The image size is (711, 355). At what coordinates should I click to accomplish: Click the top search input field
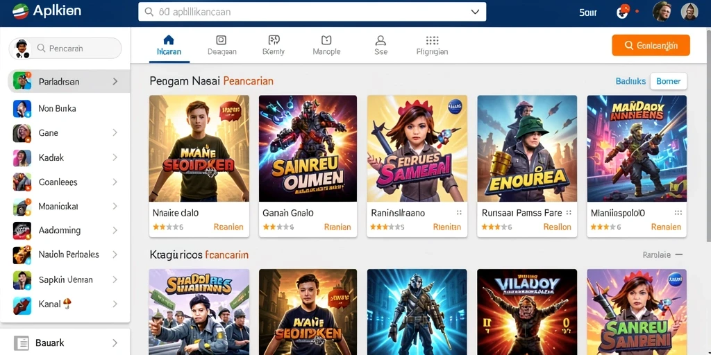click(312, 12)
